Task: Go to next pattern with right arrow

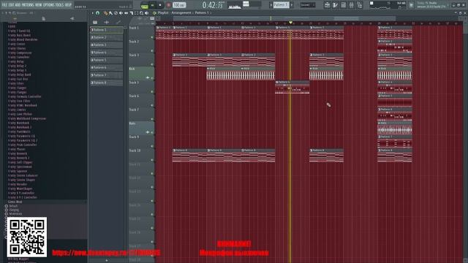Action: (292, 5)
